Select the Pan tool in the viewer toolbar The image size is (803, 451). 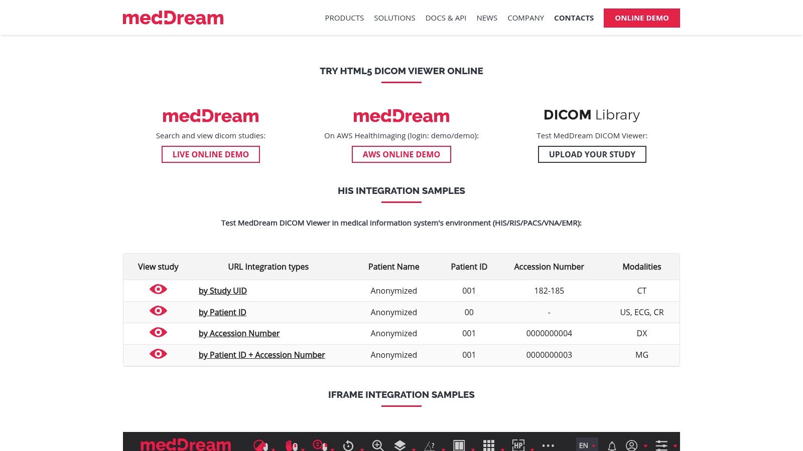click(x=290, y=444)
